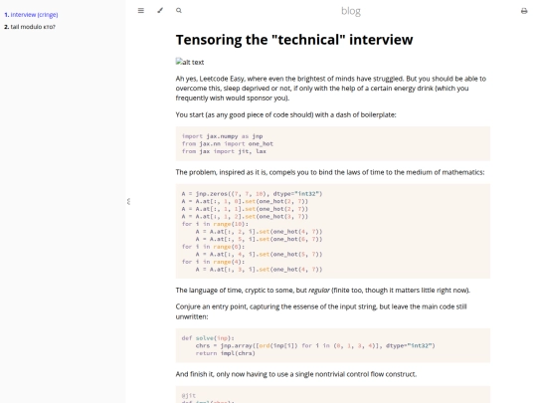Open the search bar magnifier icon

(179, 11)
